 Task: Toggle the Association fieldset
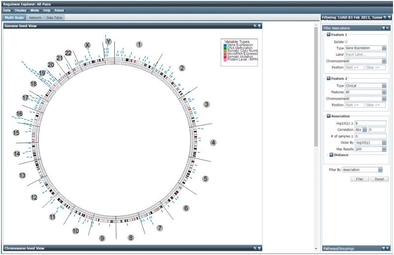tap(328, 116)
